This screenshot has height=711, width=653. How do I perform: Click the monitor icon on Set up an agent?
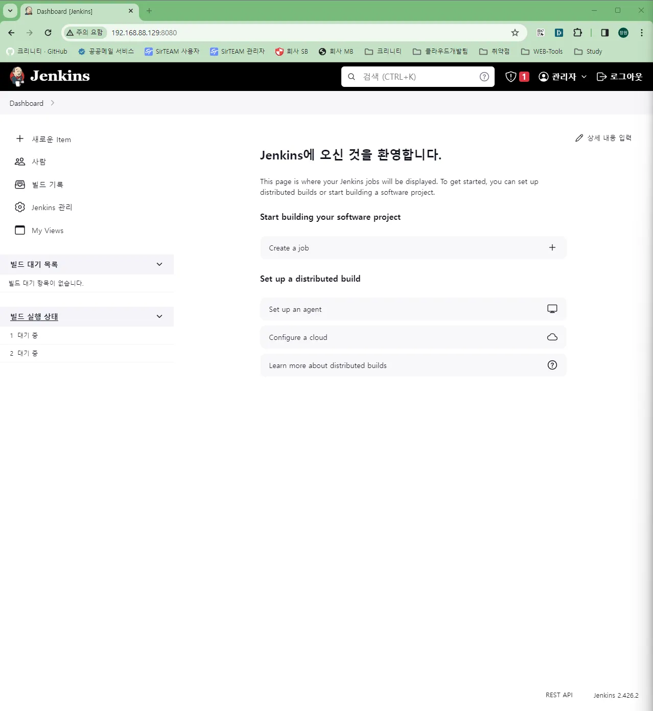coord(552,309)
